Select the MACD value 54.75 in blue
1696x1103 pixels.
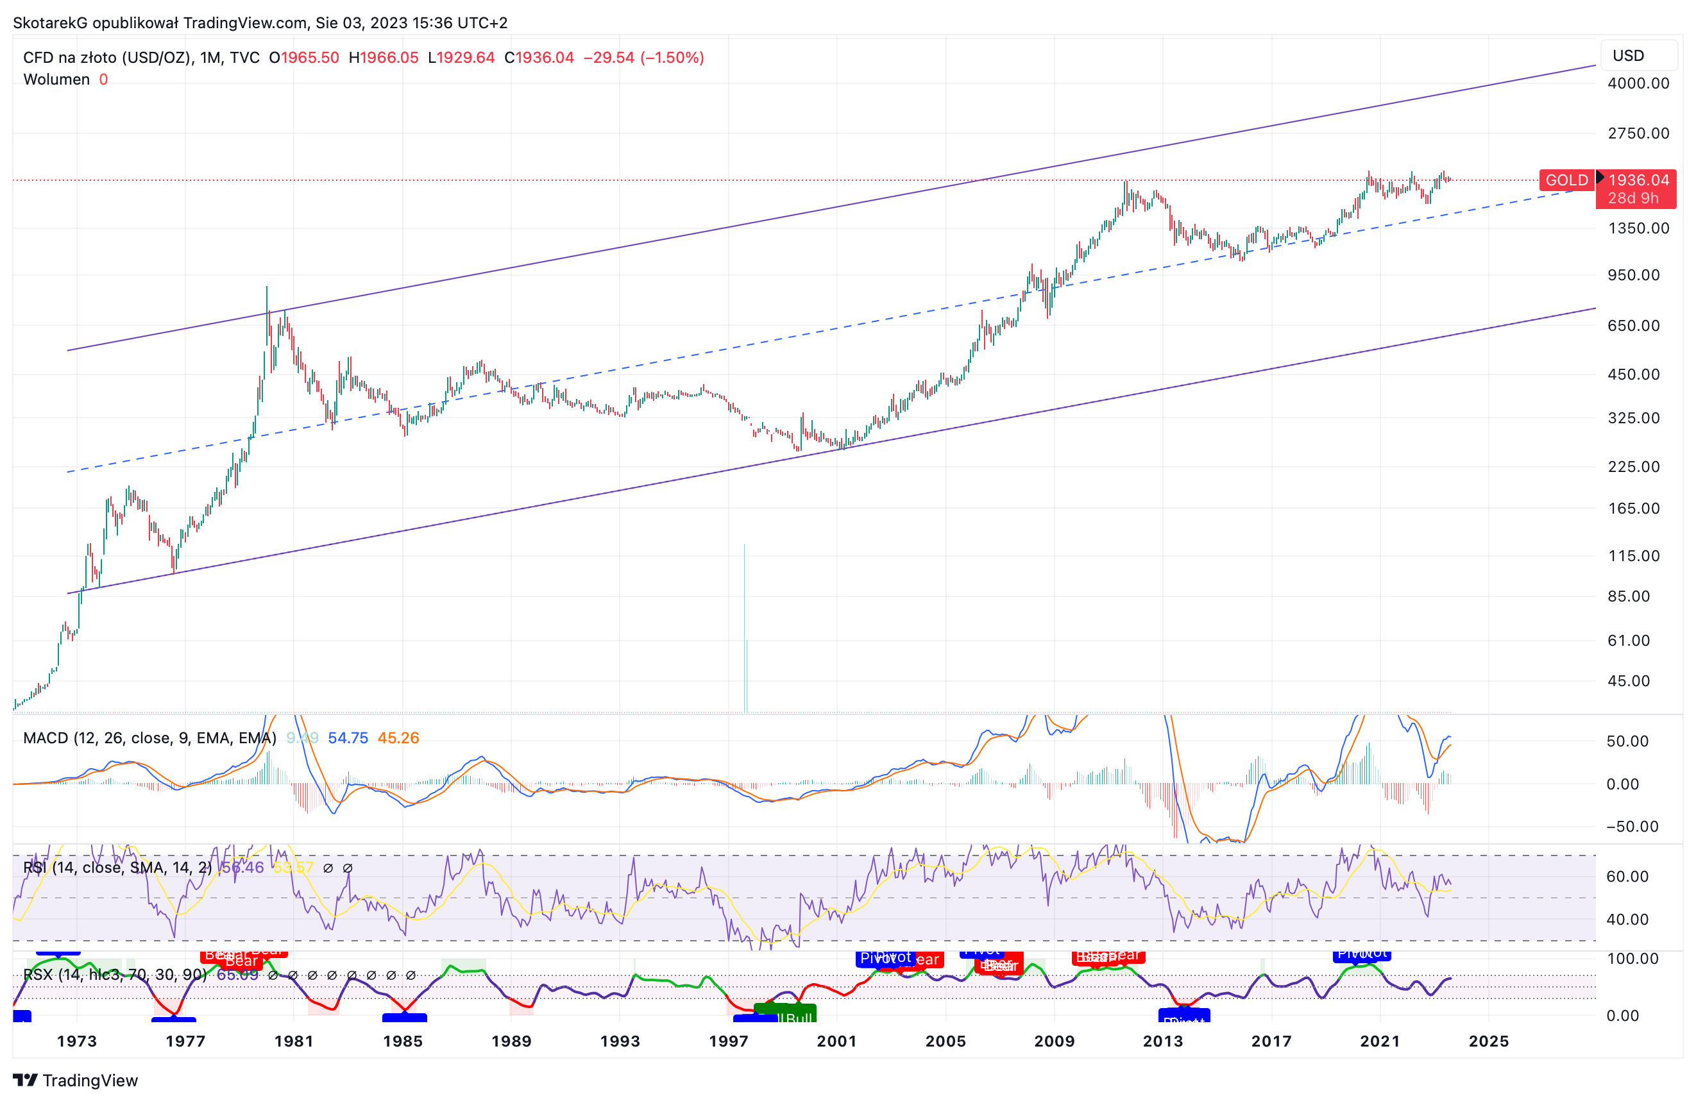[348, 738]
